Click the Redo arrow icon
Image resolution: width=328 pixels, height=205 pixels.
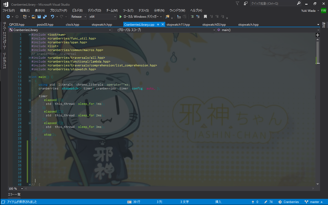61,17
